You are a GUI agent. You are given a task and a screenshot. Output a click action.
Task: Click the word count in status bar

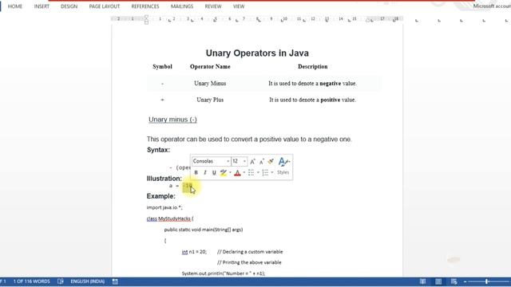[x=32, y=281]
